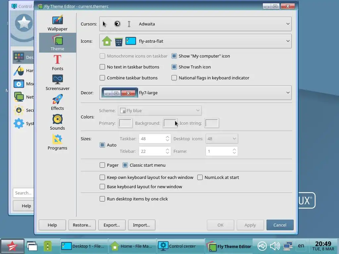339x254 pixels.
Task: Open the Programs section icon
Action: [x=58, y=139]
